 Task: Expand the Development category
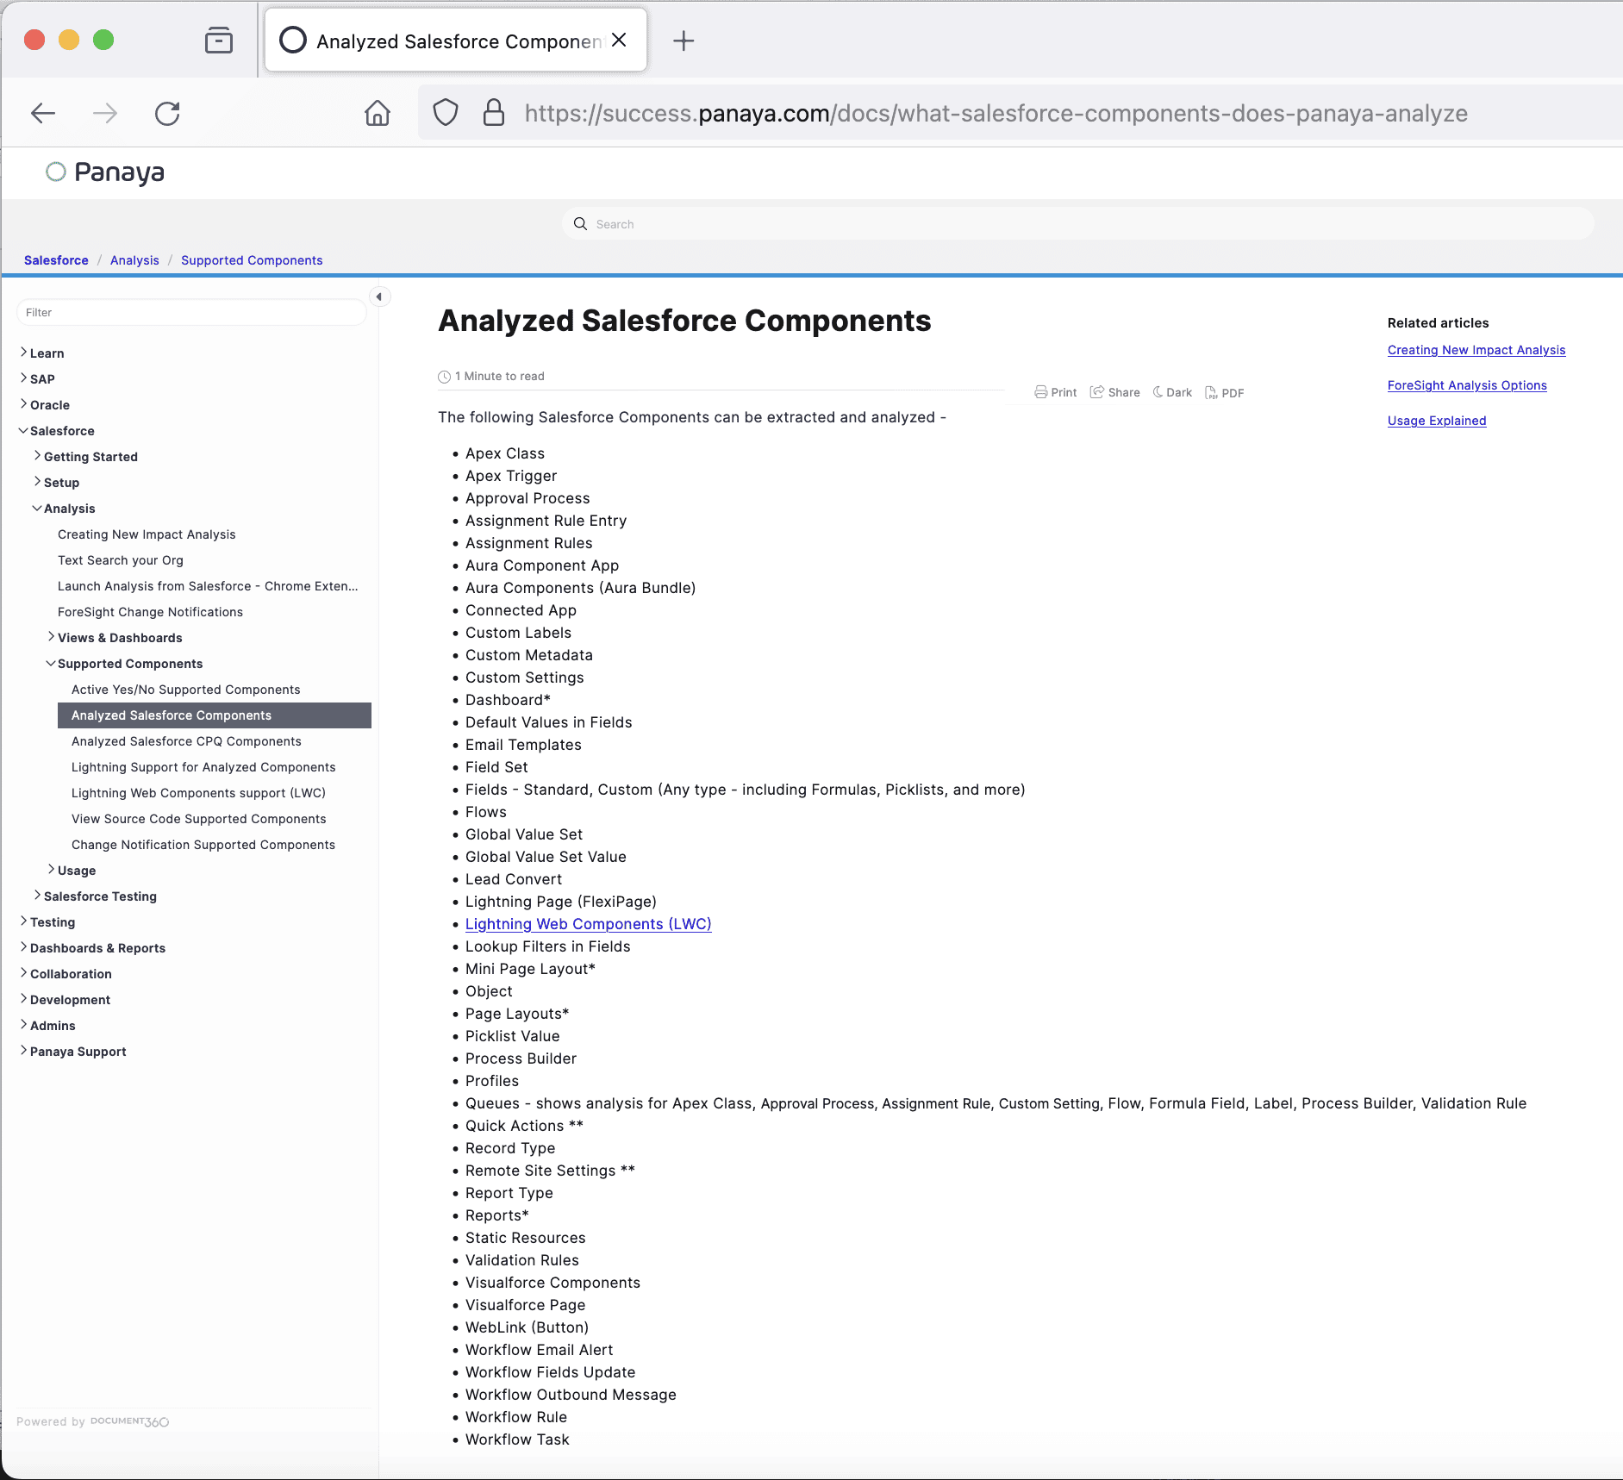(x=23, y=999)
